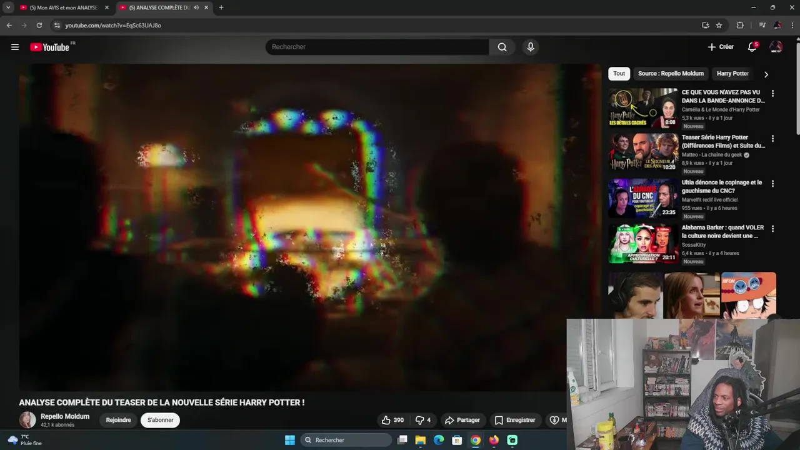Filter by Source : Repello Moldum chip
Image resolution: width=800 pixels, height=450 pixels.
tap(671, 74)
